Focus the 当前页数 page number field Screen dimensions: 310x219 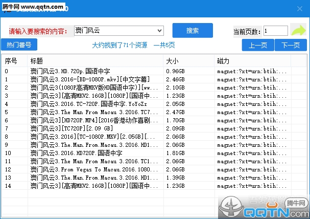coord(276,31)
